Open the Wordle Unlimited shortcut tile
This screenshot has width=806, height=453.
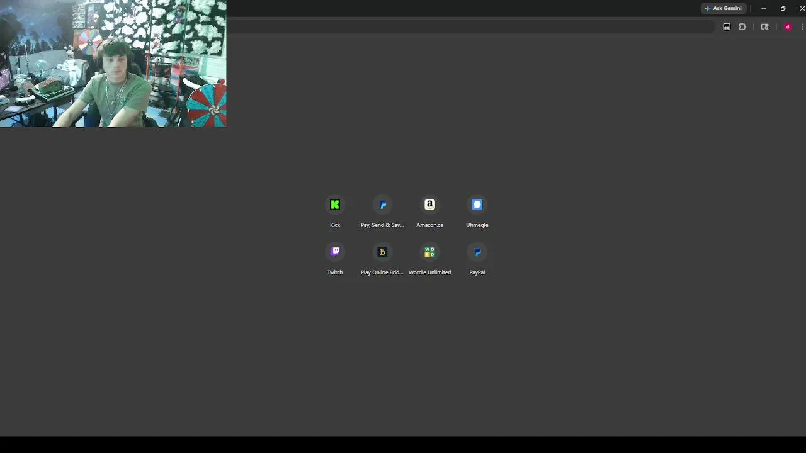[x=429, y=259]
